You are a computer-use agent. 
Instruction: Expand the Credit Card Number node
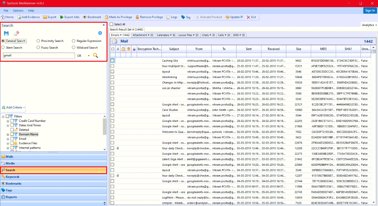click(8, 121)
